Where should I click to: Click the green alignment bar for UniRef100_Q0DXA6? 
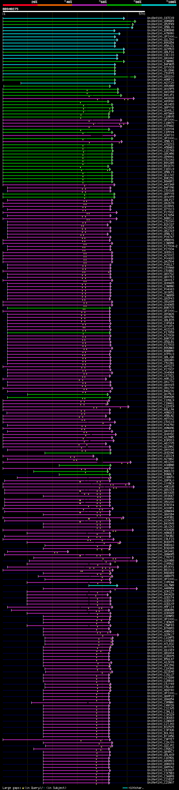(x=78, y=453)
